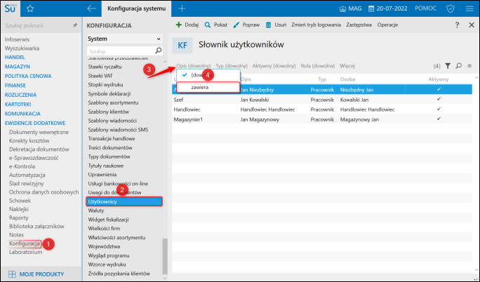This screenshot has height=282, width=480.
Task: Go back with the left arrow
Action: (91, 8)
